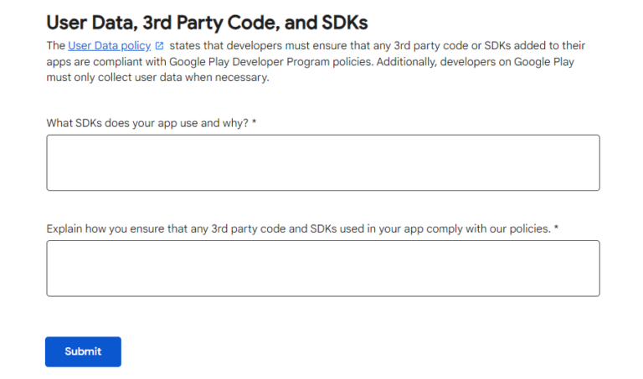643x379 pixels.
Task: Click the SDK compliance explanation text box
Action: pyautogui.click(x=322, y=268)
